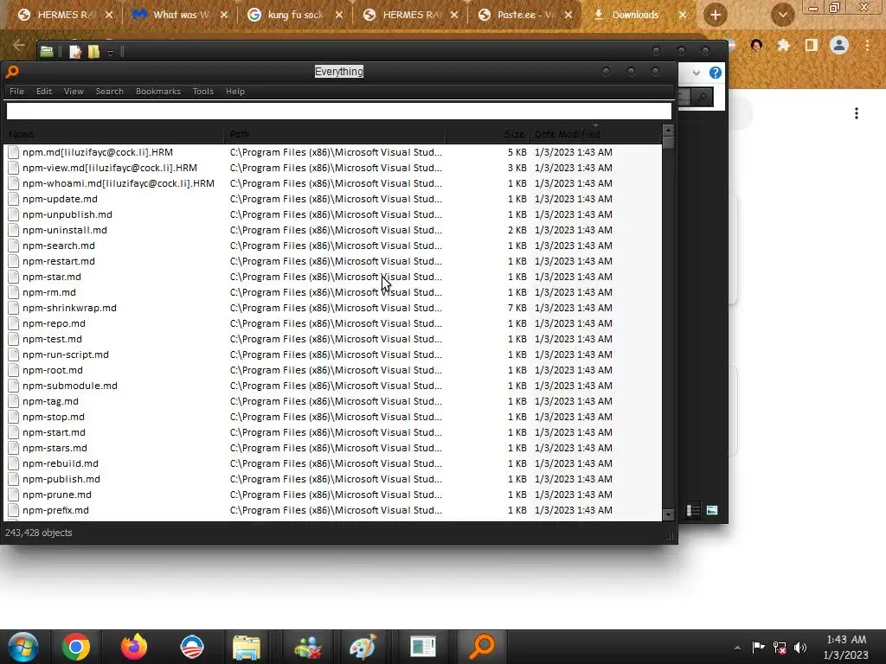Click the results scrollbar up arrow

coord(668,131)
